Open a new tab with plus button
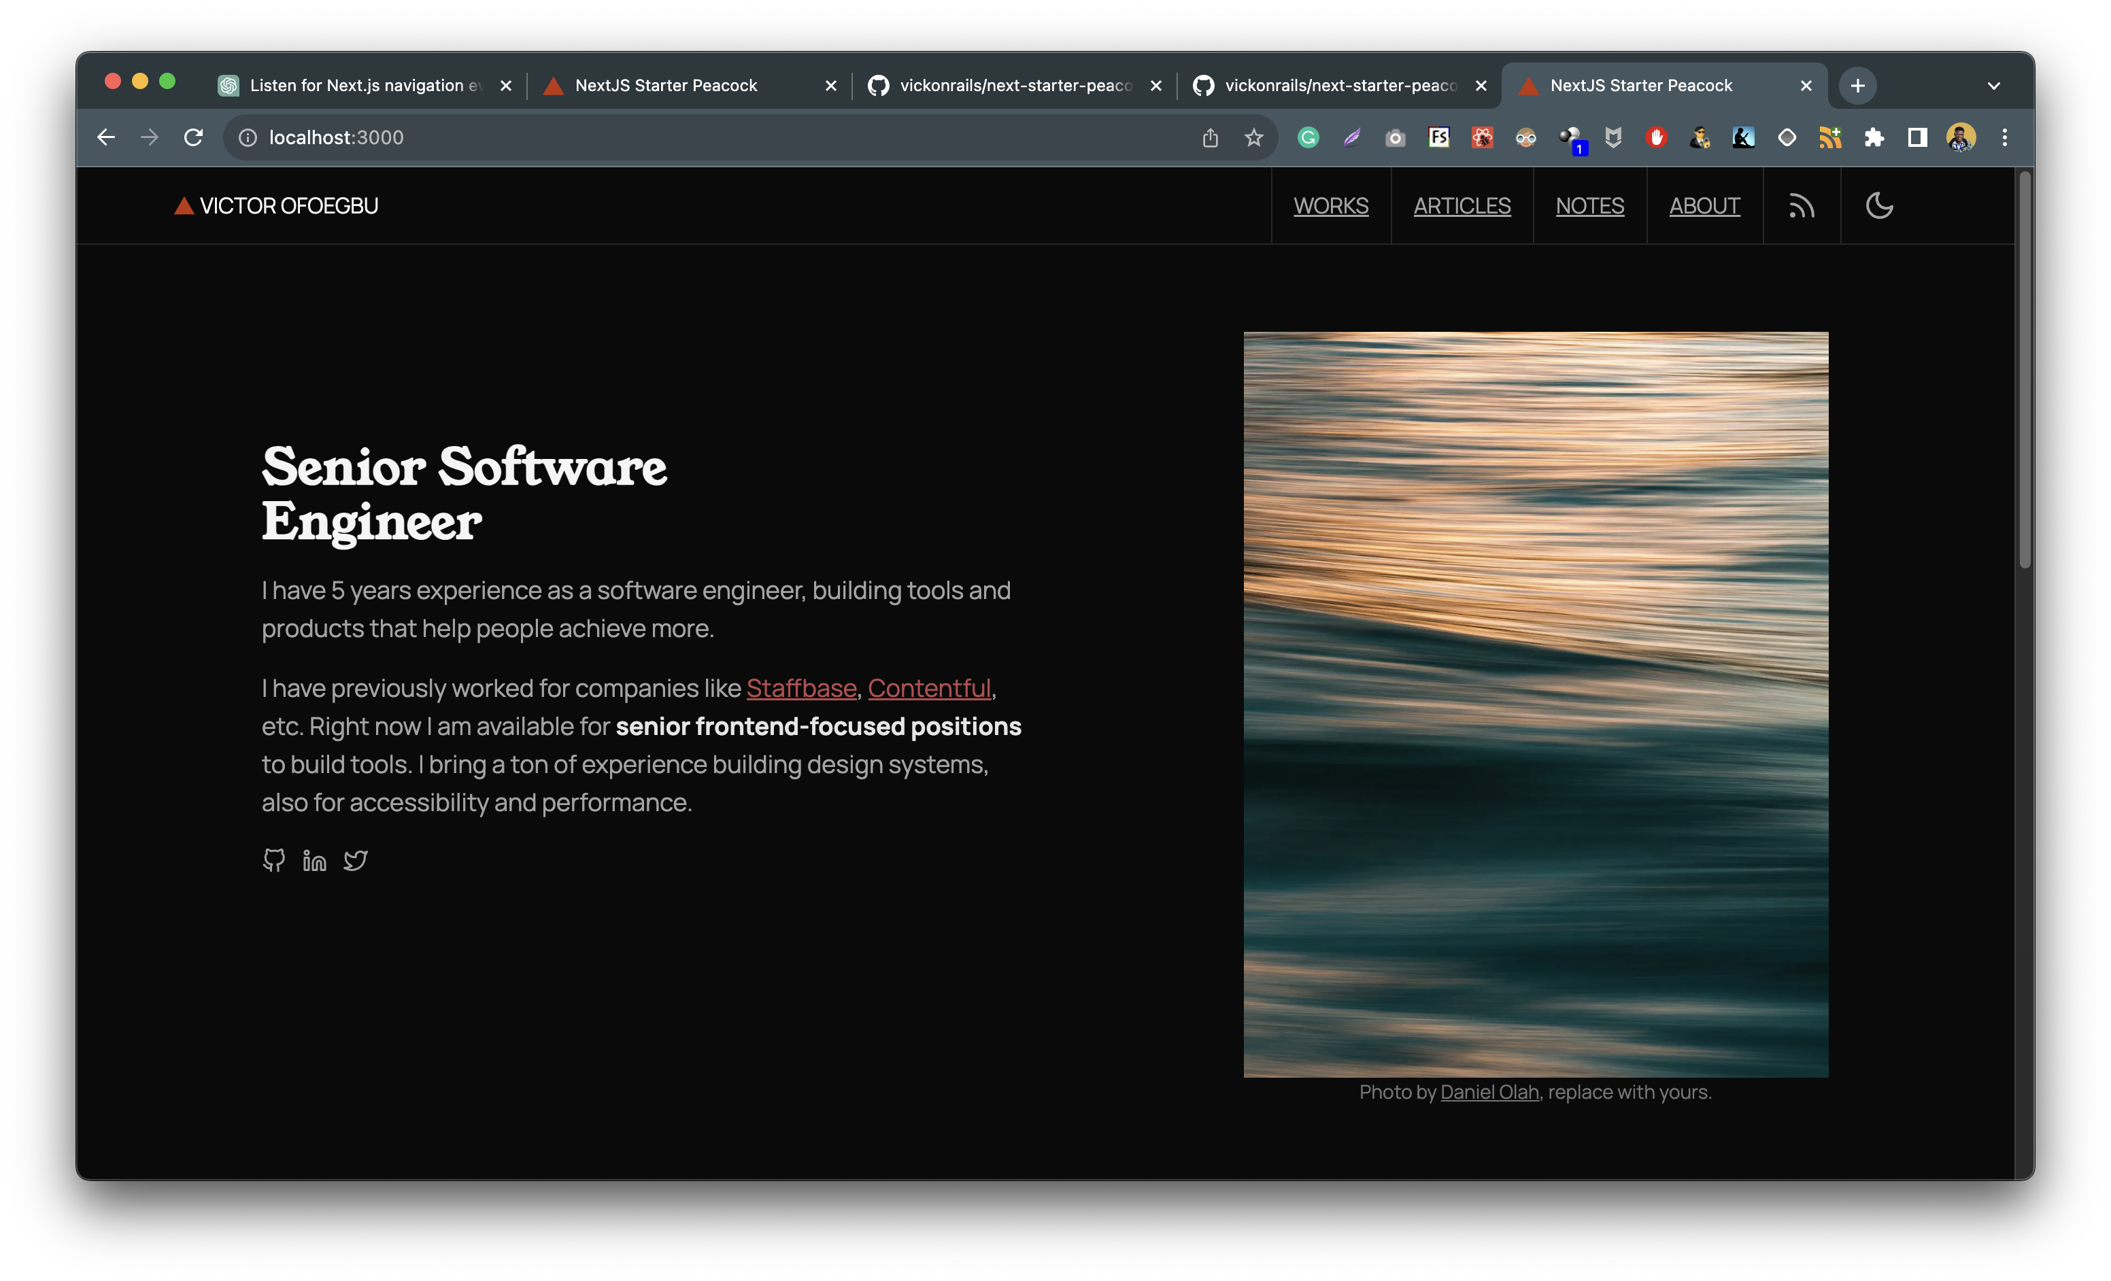 coord(1857,86)
